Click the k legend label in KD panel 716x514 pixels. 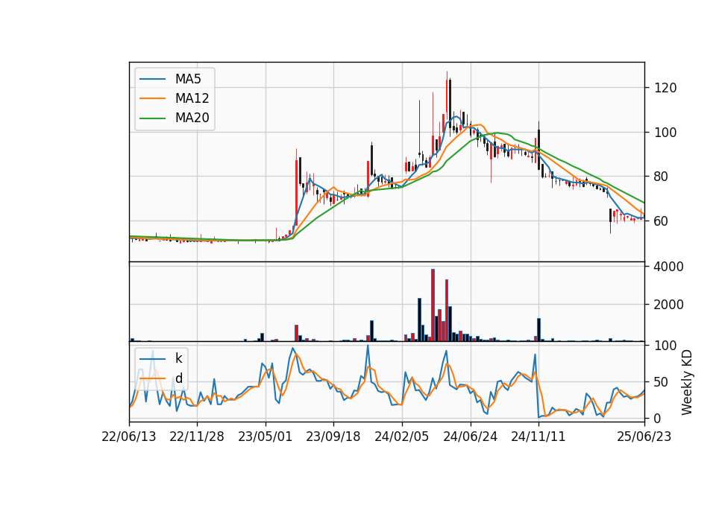point(178,358)
